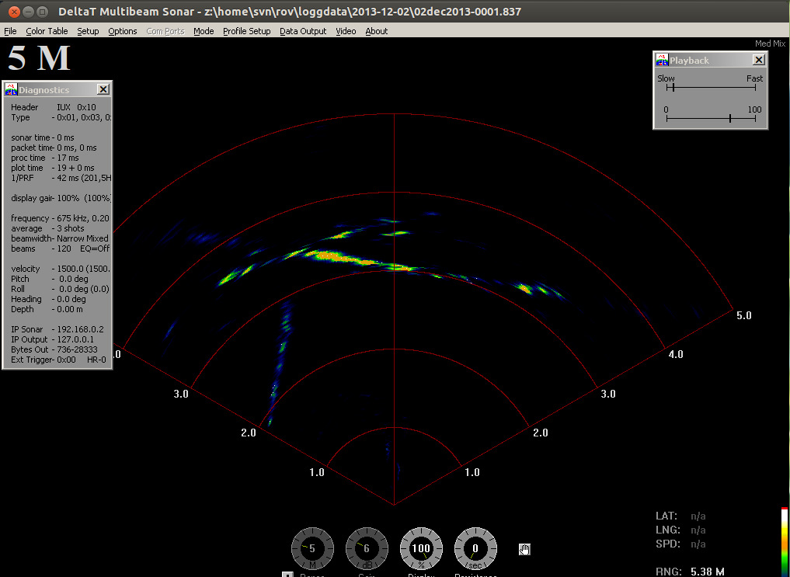
Task: Click the 5.0 range label on sonar arc
Action: pyautogui.click(x=743, y=316)
